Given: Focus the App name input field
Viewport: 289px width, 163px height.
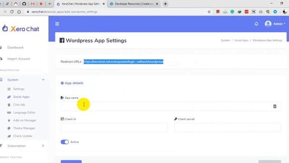Looking at the screenshot, I should [x=171, y=106].
